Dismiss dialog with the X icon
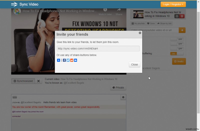 [x=140, y=33]
